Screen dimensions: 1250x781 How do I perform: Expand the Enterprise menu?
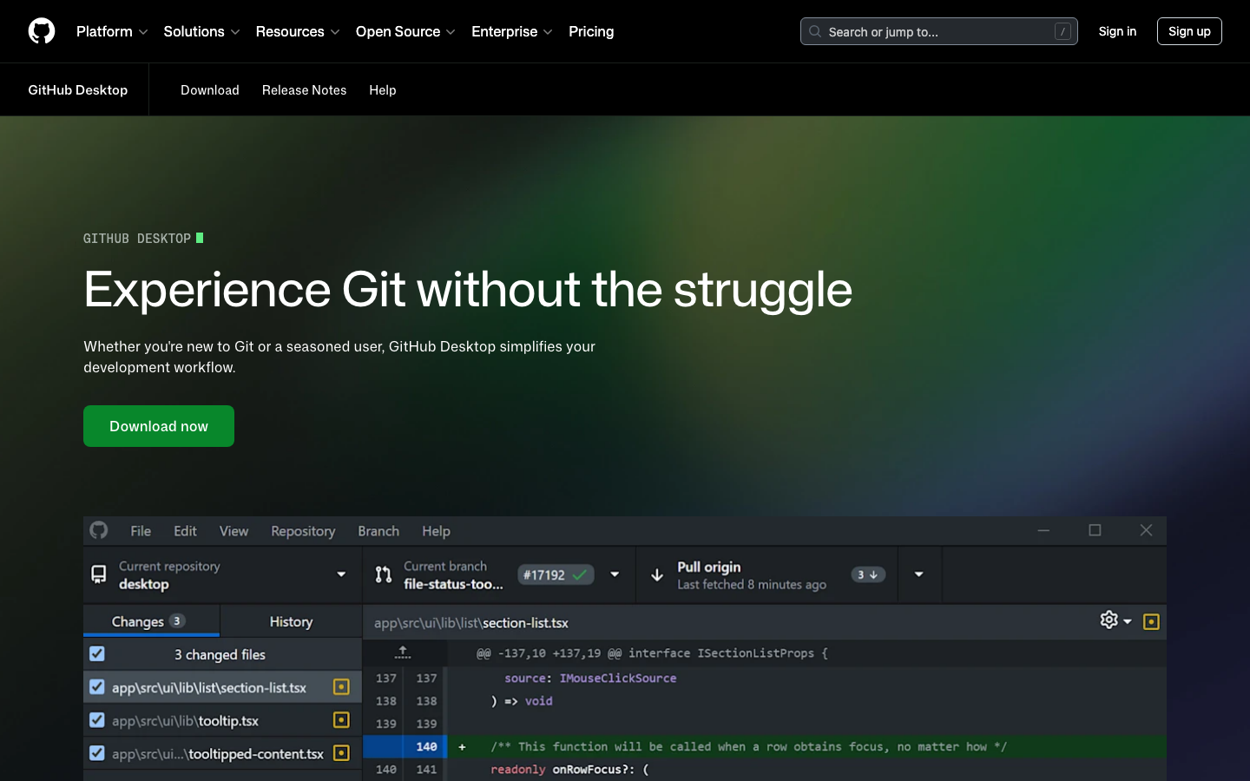[512, 31]
